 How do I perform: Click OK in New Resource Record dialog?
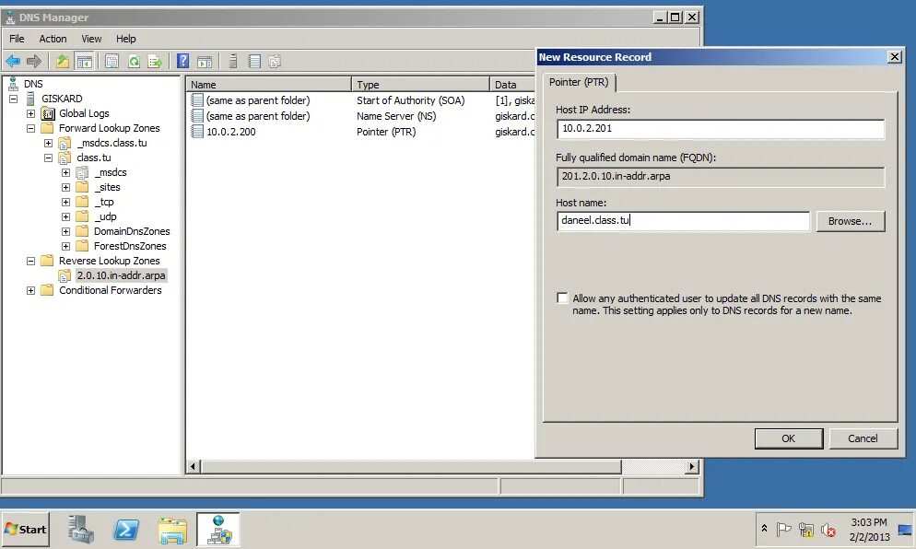789,438
